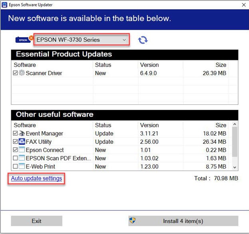Click the Exit button
Screen dimensions: 249x234
click(x=36, y=221)
